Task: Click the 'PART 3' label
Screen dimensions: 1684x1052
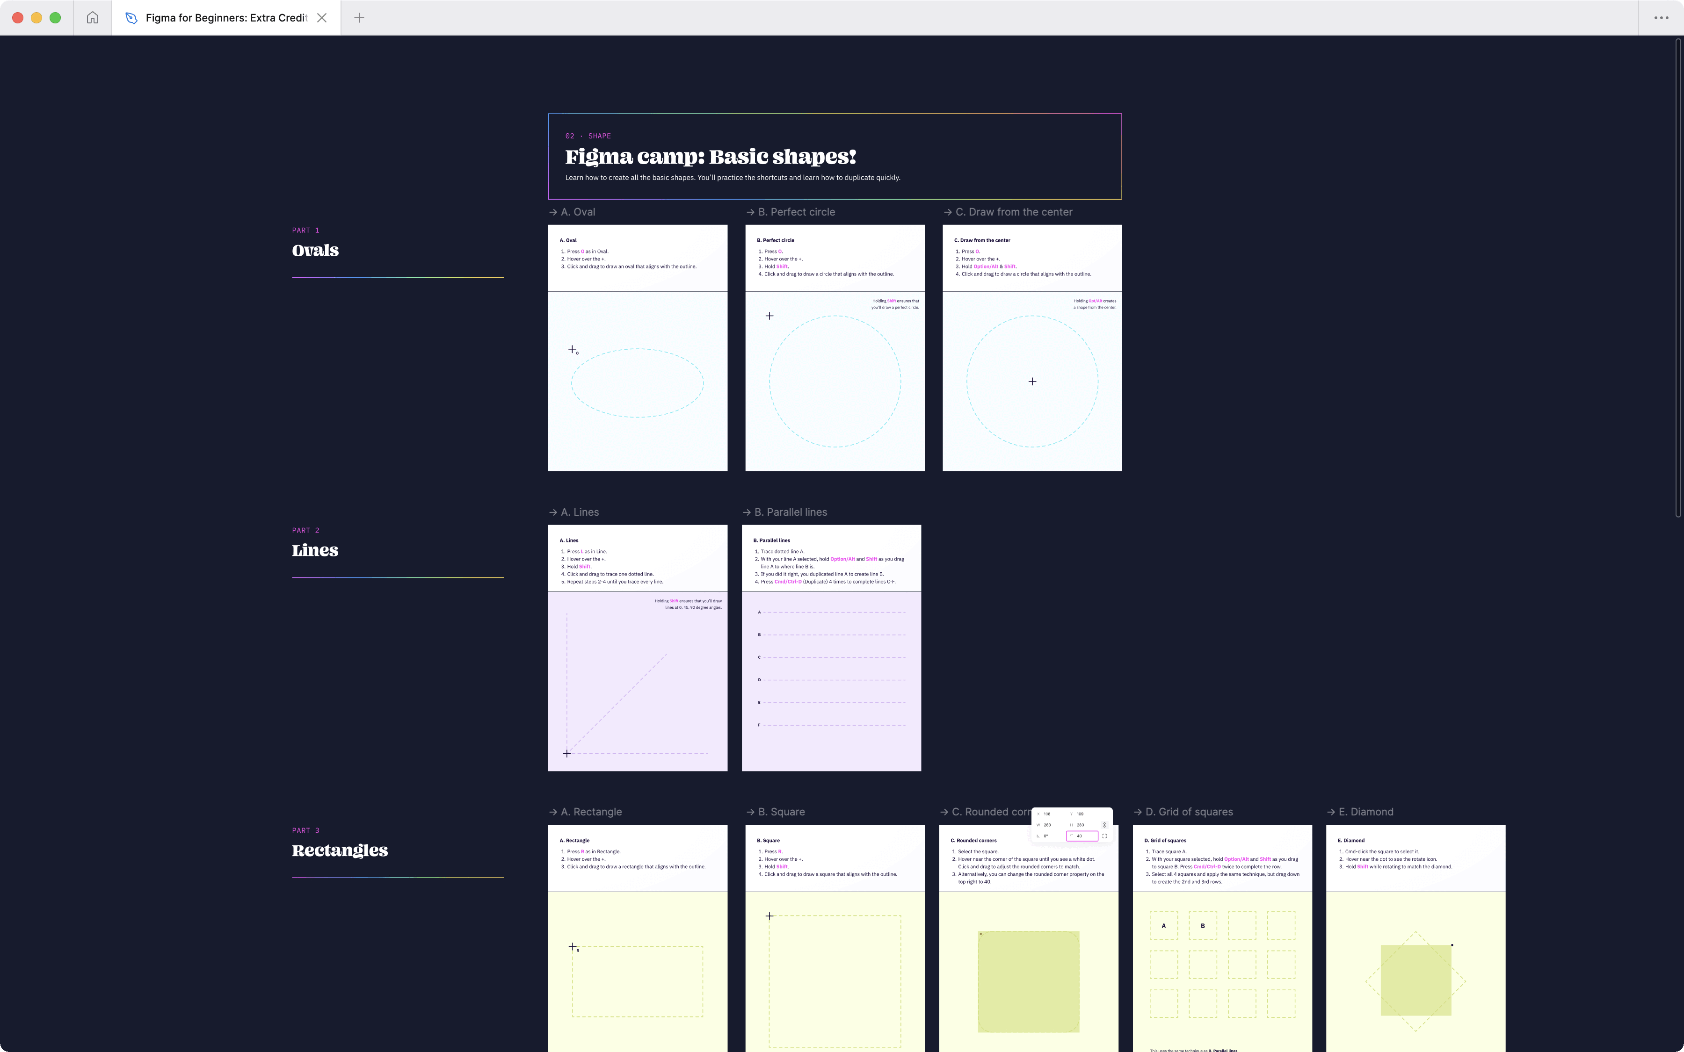Action: (305, 830)
